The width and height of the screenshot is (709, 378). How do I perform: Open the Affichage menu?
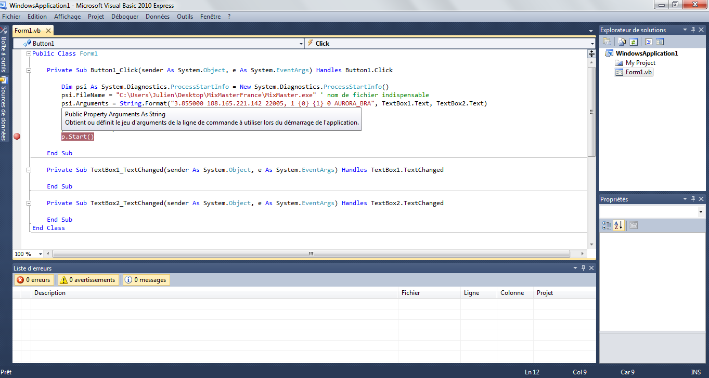click(68, 17)
